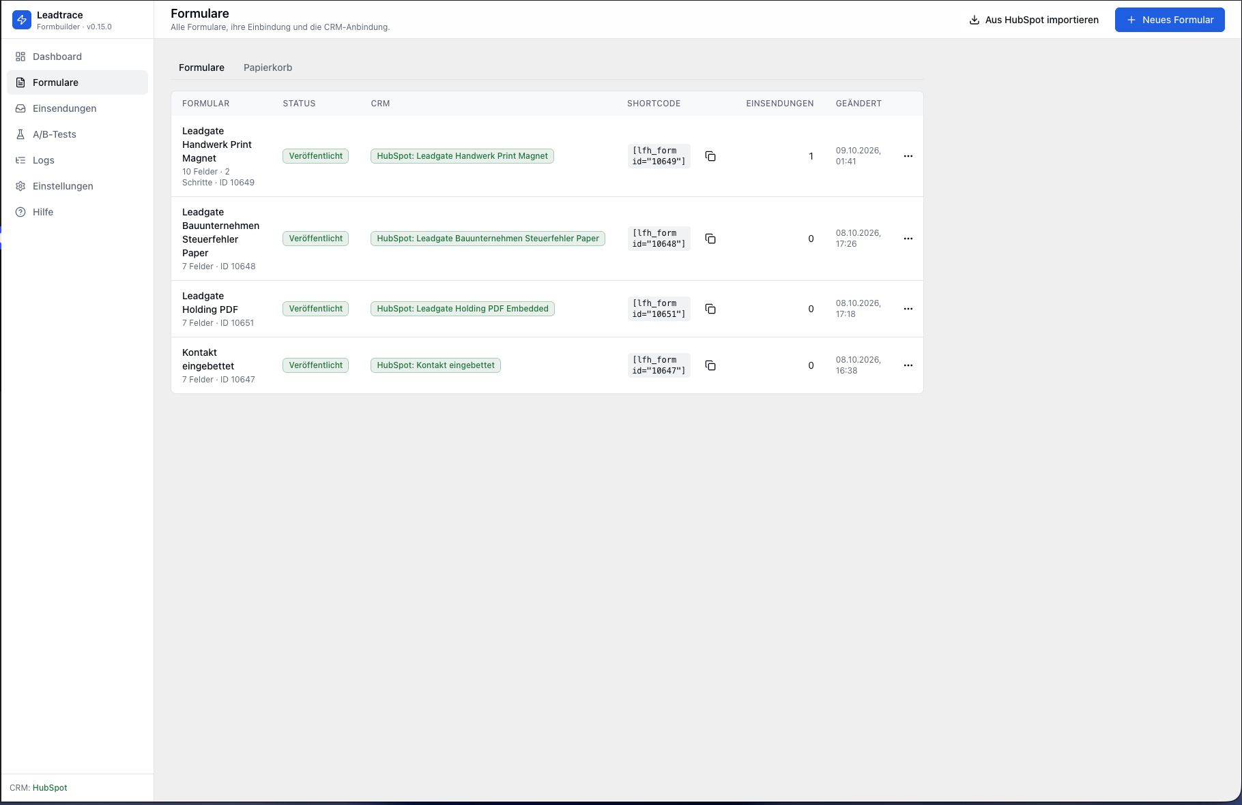1242x805 pixels.
Task: Go to A/B-Tests in the sidebar
Action: 77,134
